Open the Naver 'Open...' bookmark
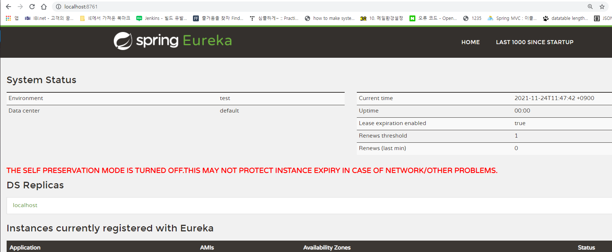The image size is (612, 252). click(x=433, y=18)
